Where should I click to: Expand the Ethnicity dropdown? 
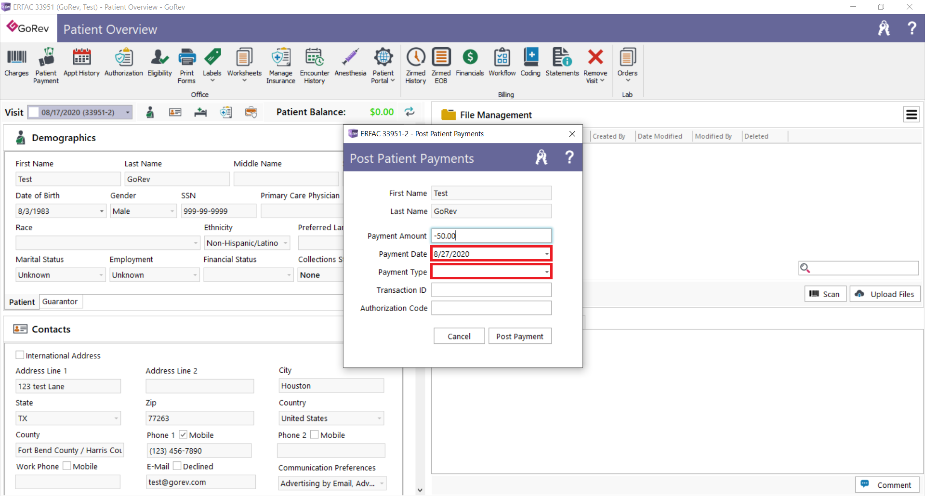pyautogui.click(x=286, y=243)
